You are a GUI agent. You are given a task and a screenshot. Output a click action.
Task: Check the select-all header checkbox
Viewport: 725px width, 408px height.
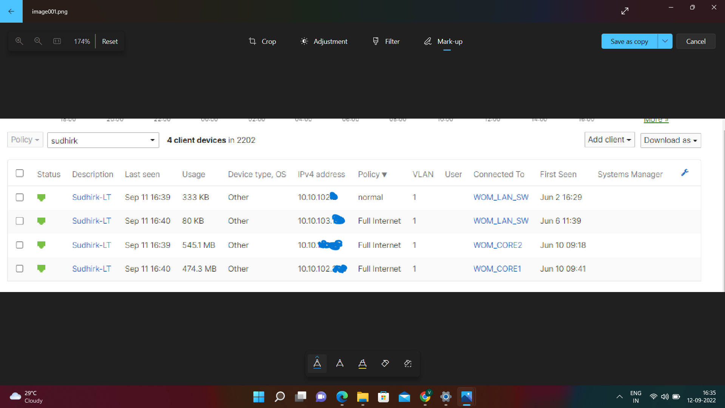[x=20, y=173]
